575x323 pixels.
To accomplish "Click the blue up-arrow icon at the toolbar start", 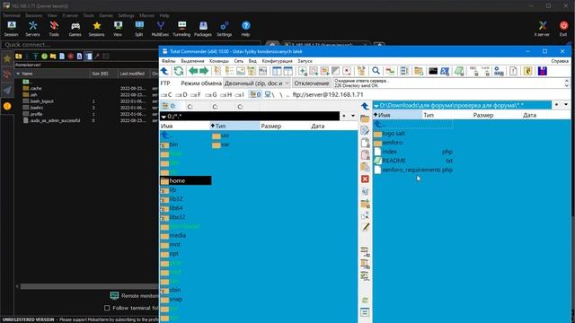I will click(x=164, y=71).
